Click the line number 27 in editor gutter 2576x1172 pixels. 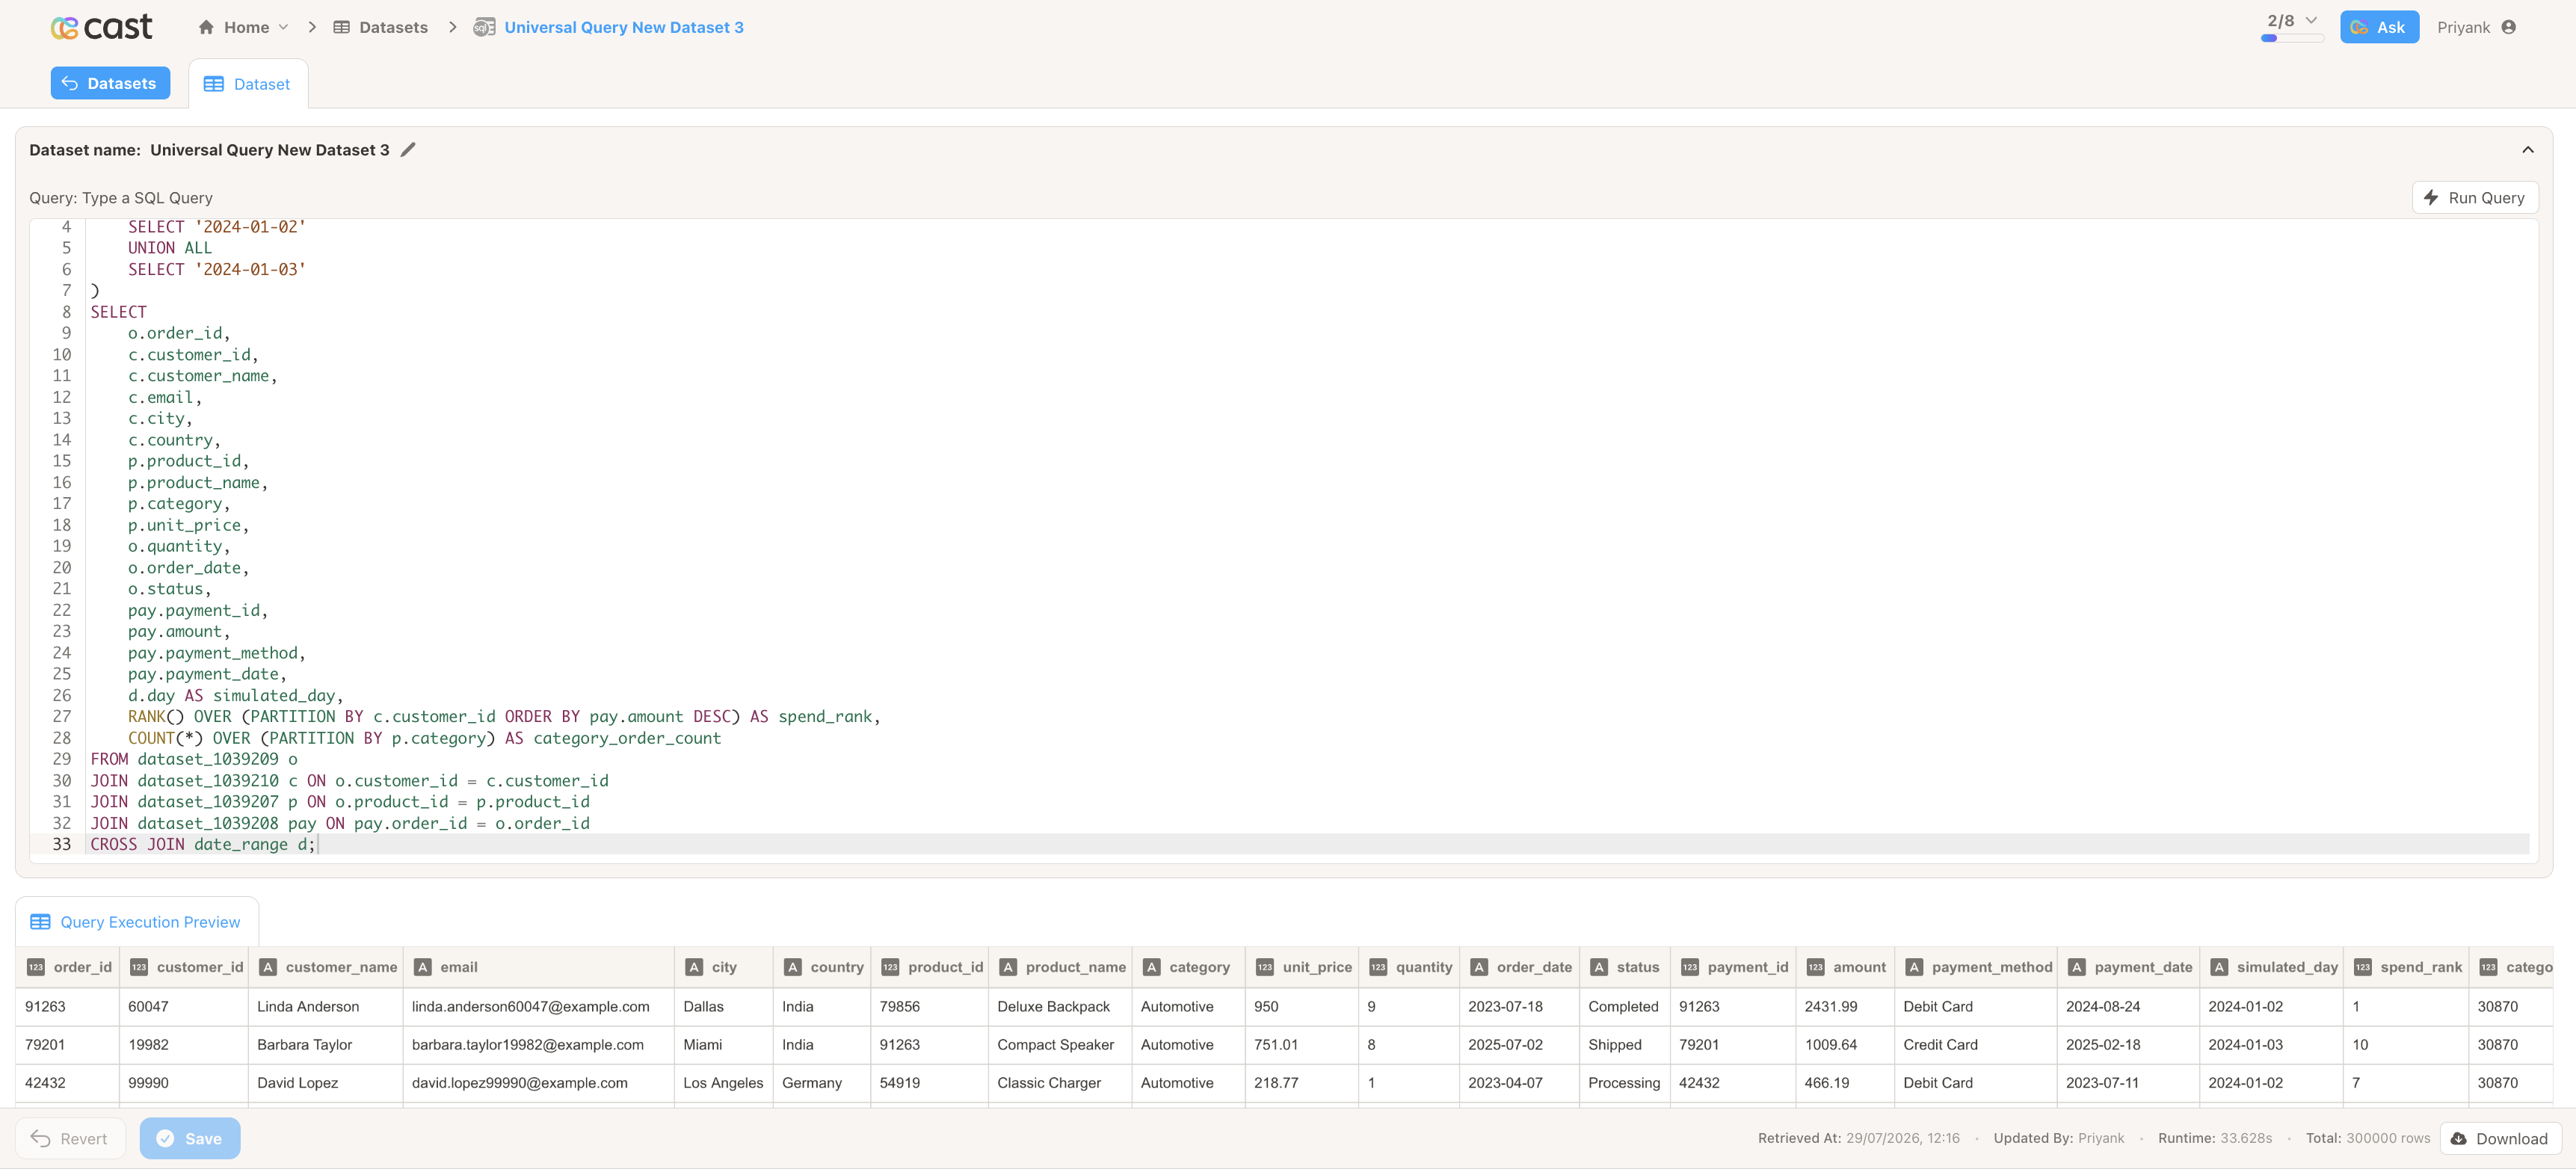[61, 716]
